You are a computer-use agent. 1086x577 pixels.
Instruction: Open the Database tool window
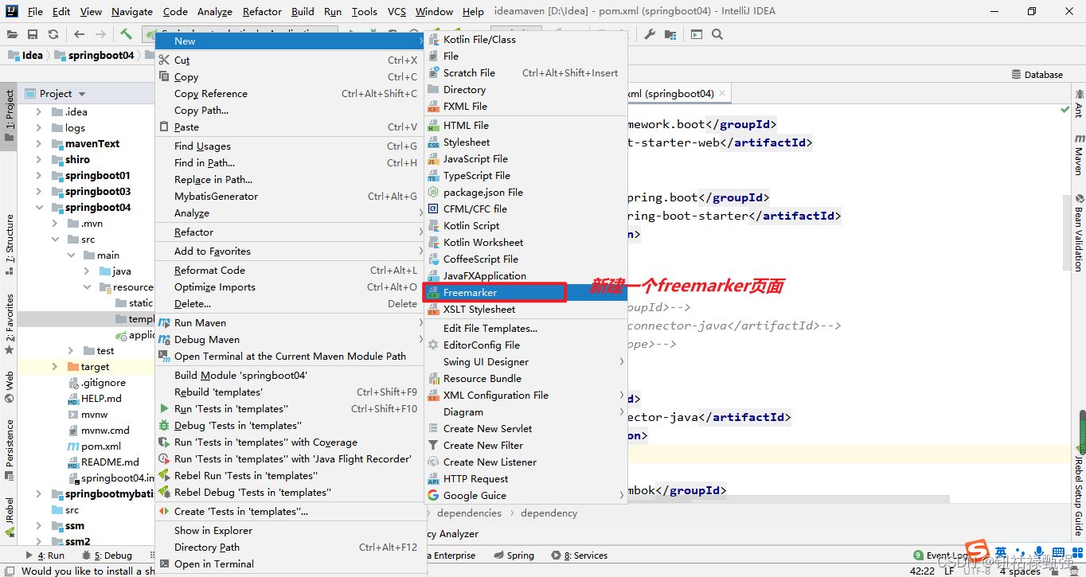(1037, 74)
